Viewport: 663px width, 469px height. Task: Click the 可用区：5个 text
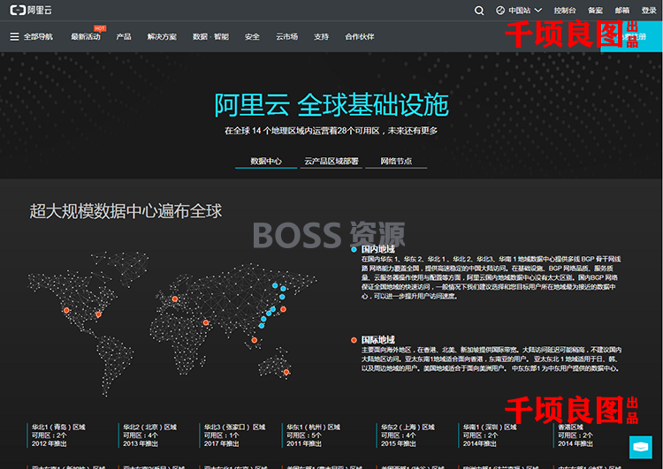303,435
